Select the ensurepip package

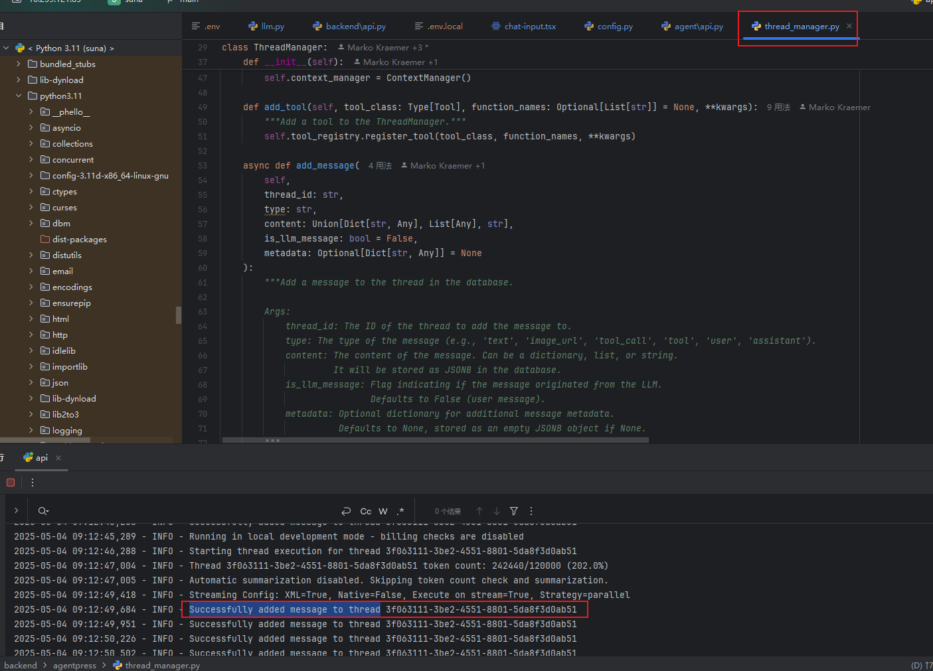66,303
